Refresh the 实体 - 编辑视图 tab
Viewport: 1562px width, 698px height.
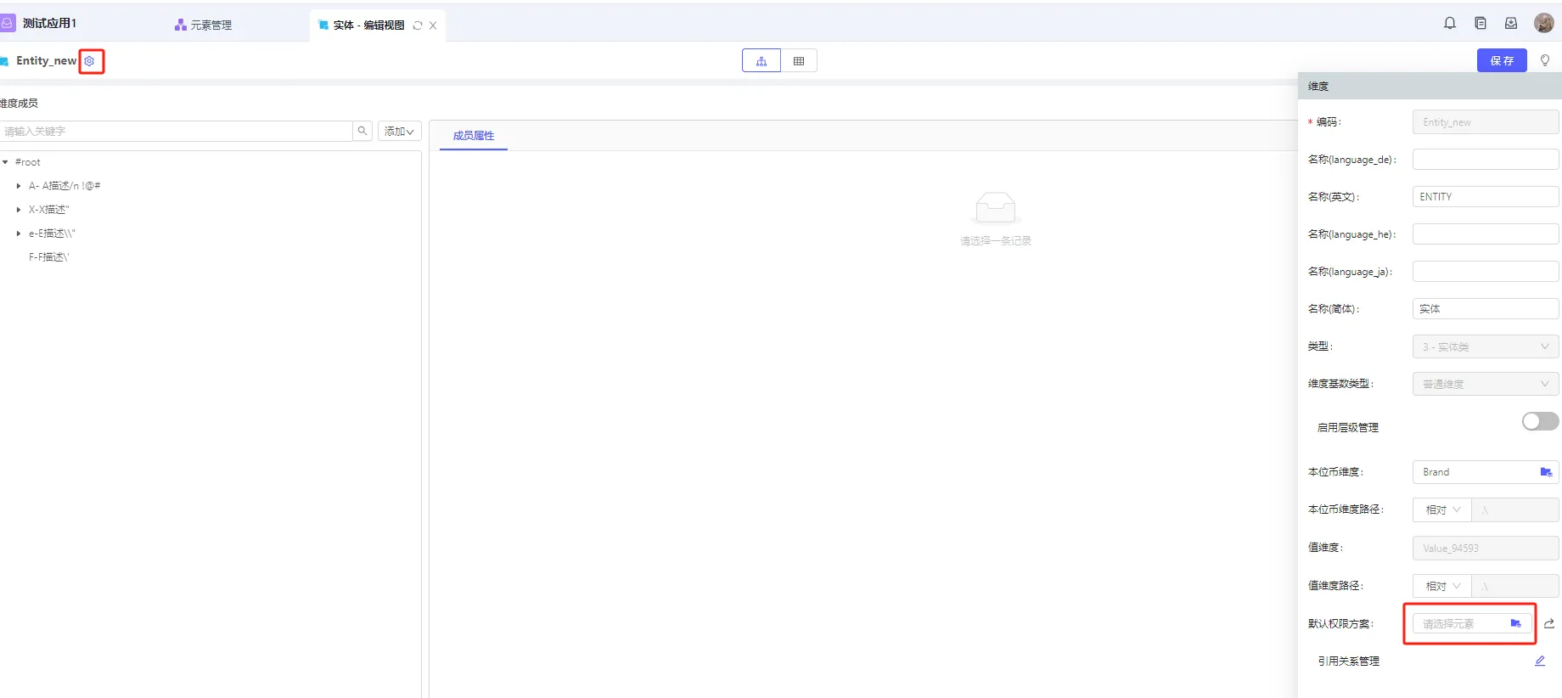(418, 25)
